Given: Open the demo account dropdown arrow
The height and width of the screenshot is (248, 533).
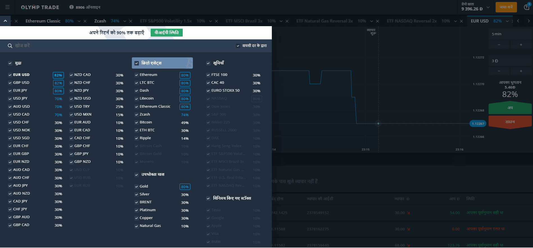Looking at the screenshot, I should click(488, 7).
